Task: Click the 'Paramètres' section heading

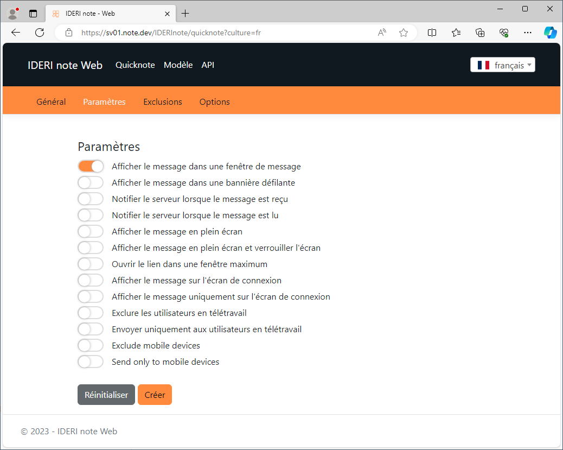Action: [109, 147]
